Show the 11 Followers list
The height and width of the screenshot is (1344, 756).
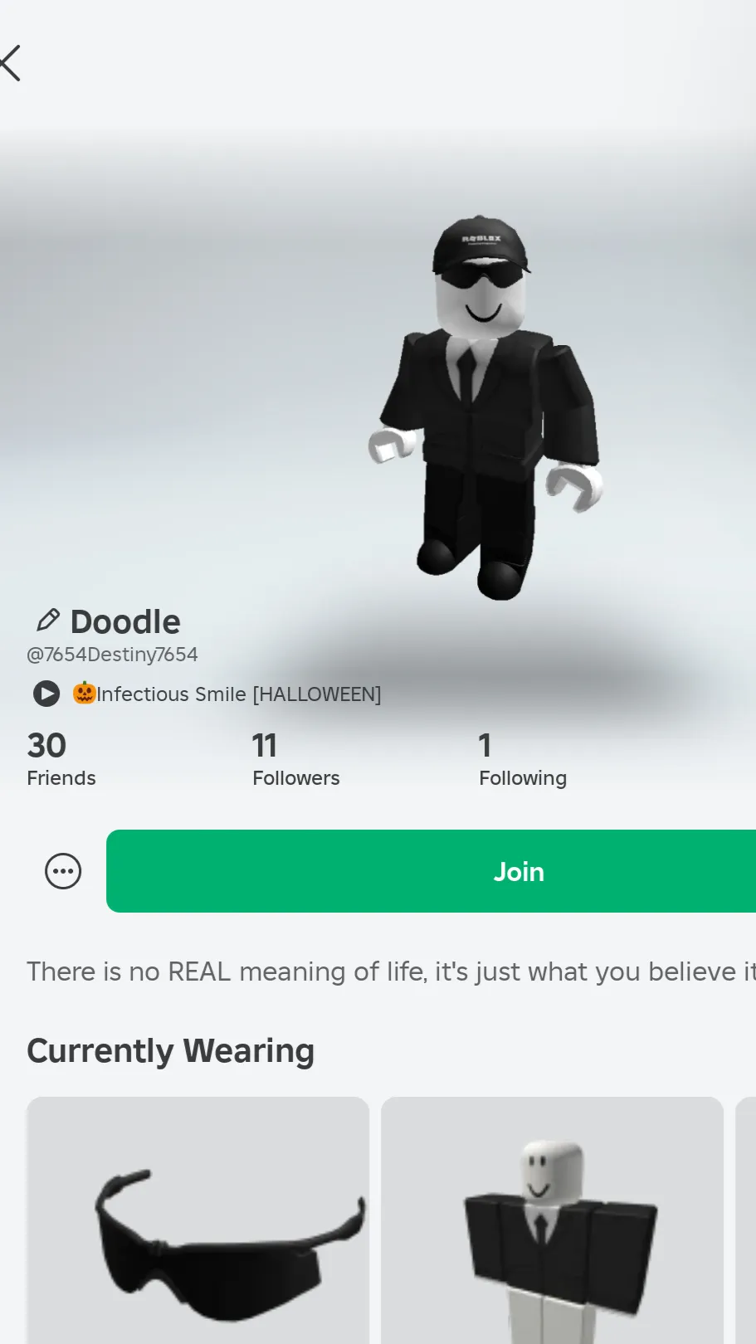coord(296,759)
